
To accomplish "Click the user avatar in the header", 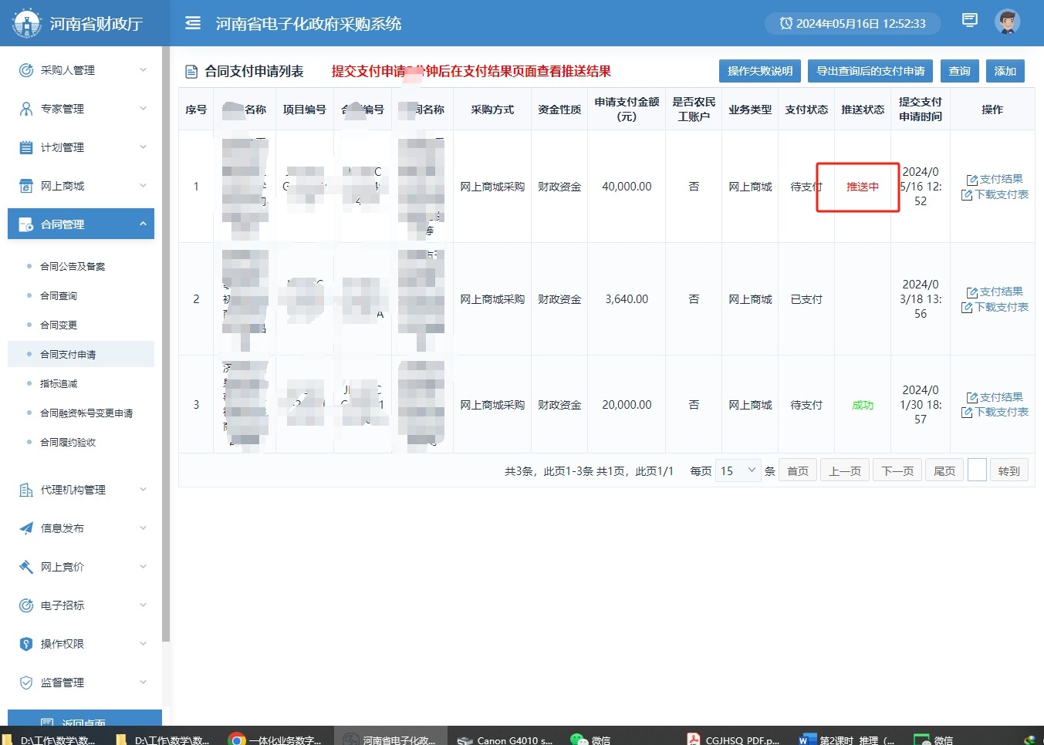I will click(x=1008, y=22).
